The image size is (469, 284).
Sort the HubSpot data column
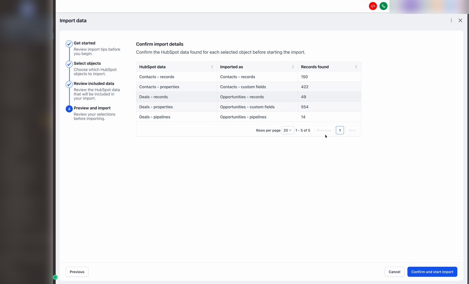212,67
